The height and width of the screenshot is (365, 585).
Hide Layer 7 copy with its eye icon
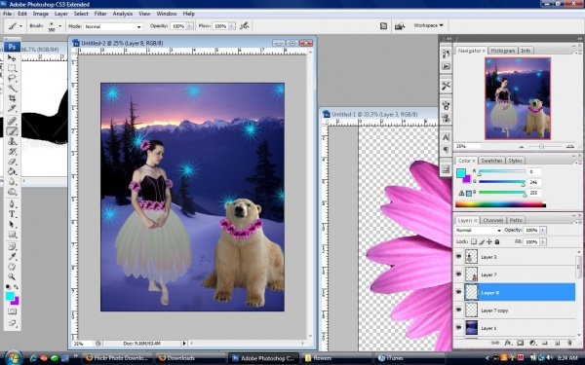[458, 310]
